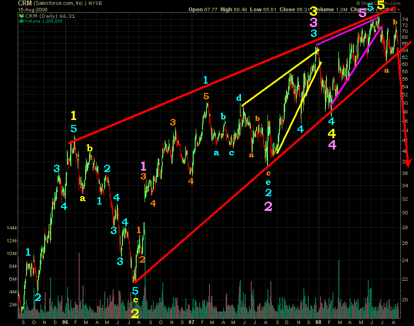414x326 pixels.
Task: Click the 'Open 67.77' value
Action: click(203, 9)
